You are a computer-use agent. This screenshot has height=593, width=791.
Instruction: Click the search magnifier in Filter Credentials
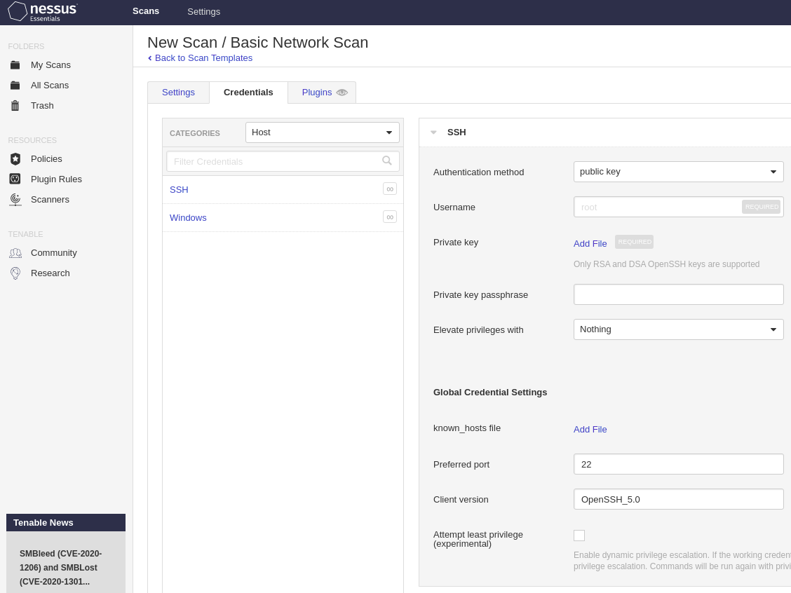tap(387, 161)
